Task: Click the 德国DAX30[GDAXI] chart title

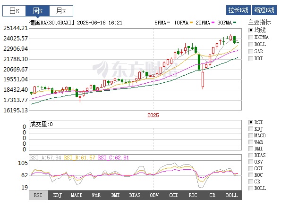Action: (51, 23)
